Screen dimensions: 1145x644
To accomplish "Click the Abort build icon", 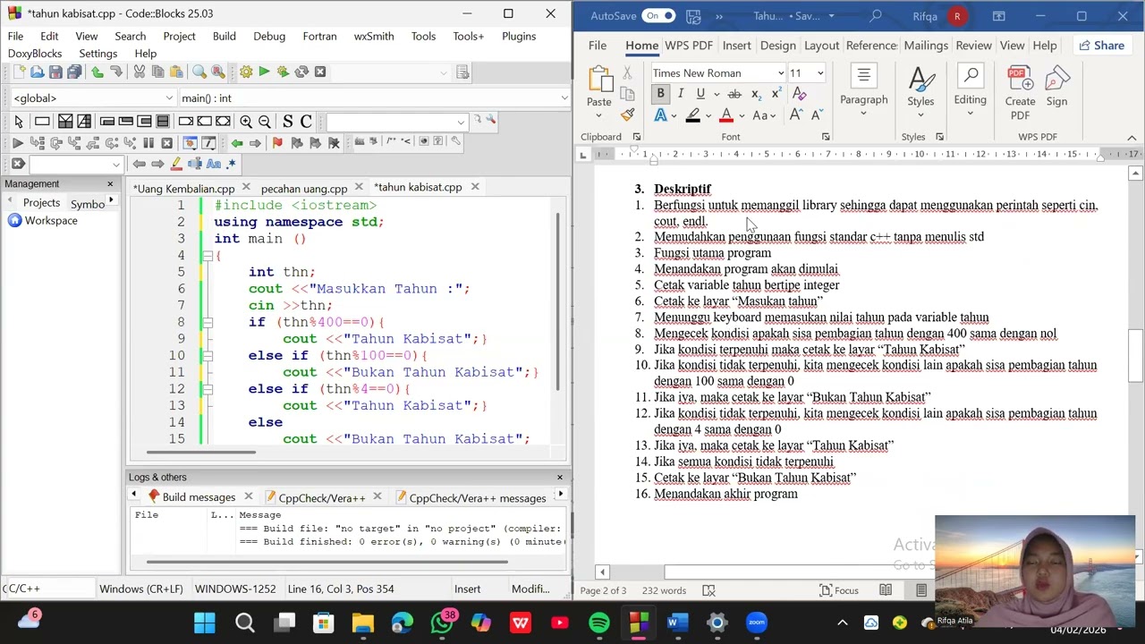I will click(x=320, y=72).
